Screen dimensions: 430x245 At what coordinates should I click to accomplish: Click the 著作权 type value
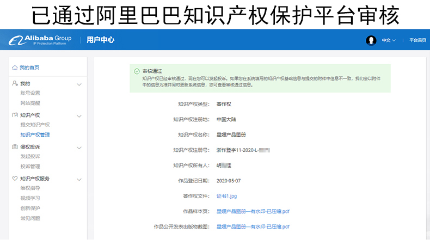pyautogui.click(x=224, y=104)
